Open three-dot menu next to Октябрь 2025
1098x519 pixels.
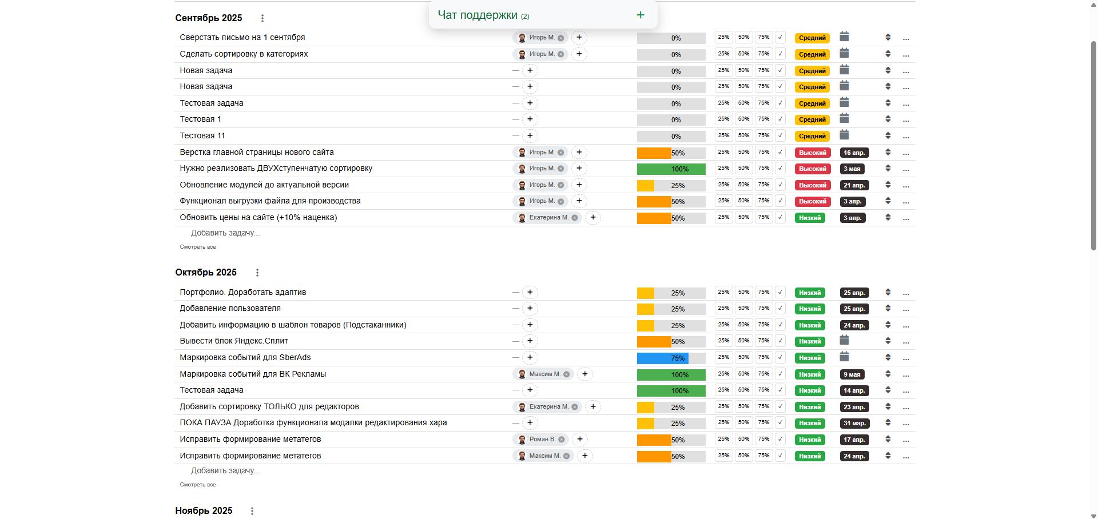click(x=257, y=273)
